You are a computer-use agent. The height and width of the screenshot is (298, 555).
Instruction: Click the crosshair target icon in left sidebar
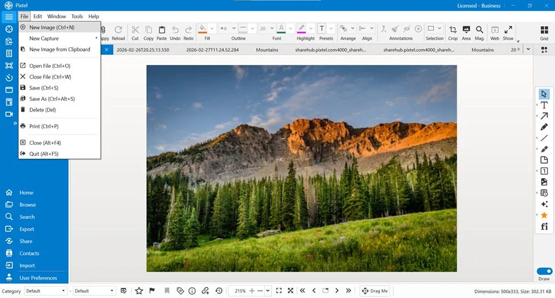point(9,29)
